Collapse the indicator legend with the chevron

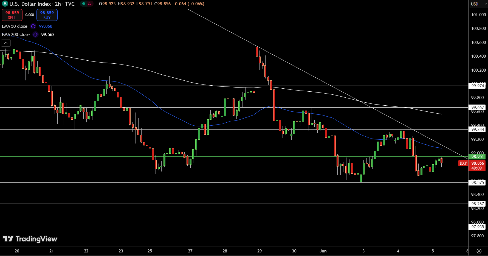[6, 43]
